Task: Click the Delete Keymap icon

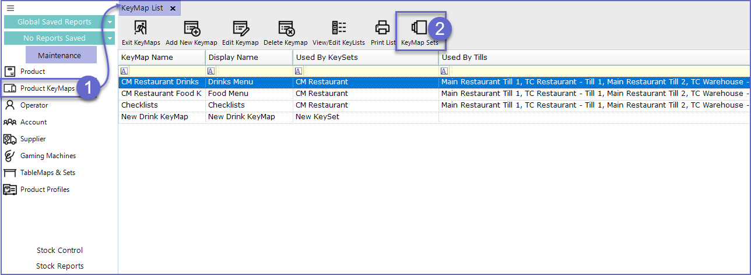Action: point(285,28)
